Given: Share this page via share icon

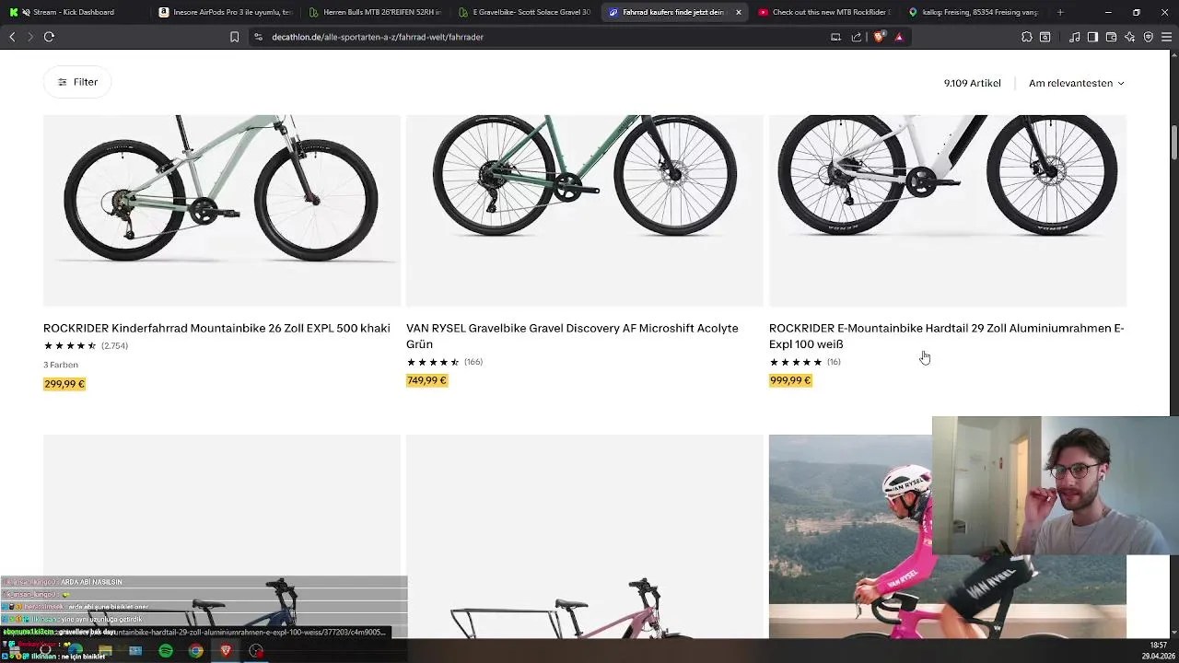Looking at the screenshot, I should [857, 37].
